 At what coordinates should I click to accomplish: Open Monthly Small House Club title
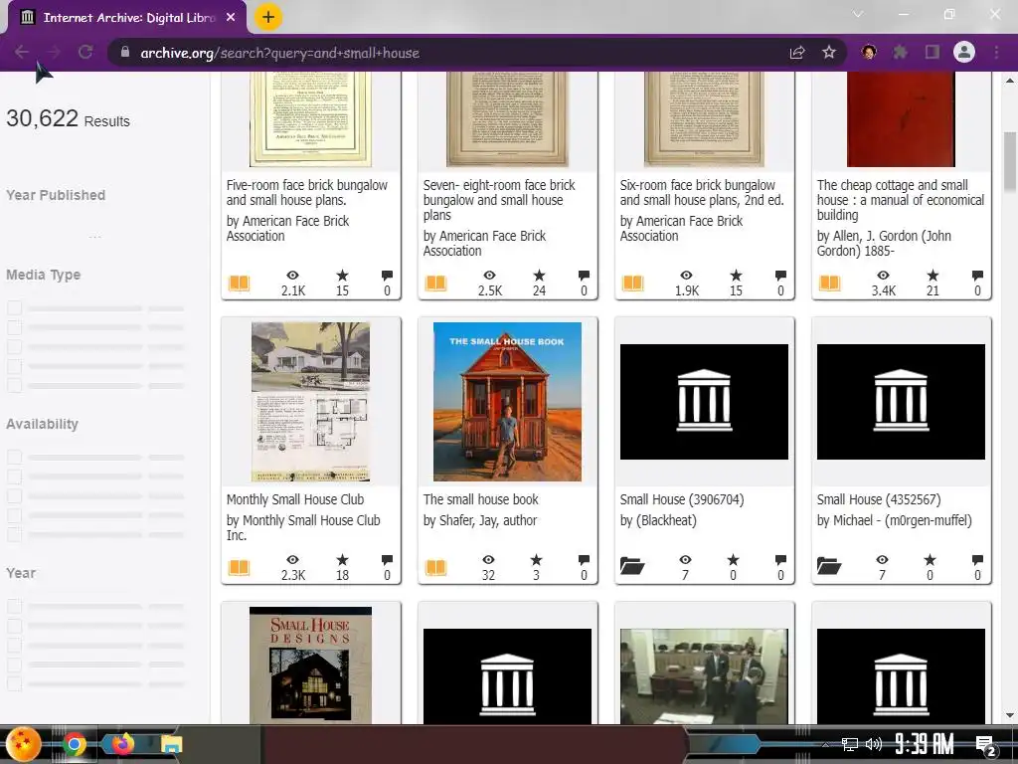(294, 499)
